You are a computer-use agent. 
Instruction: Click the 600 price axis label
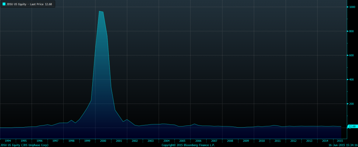coord(351,55)
